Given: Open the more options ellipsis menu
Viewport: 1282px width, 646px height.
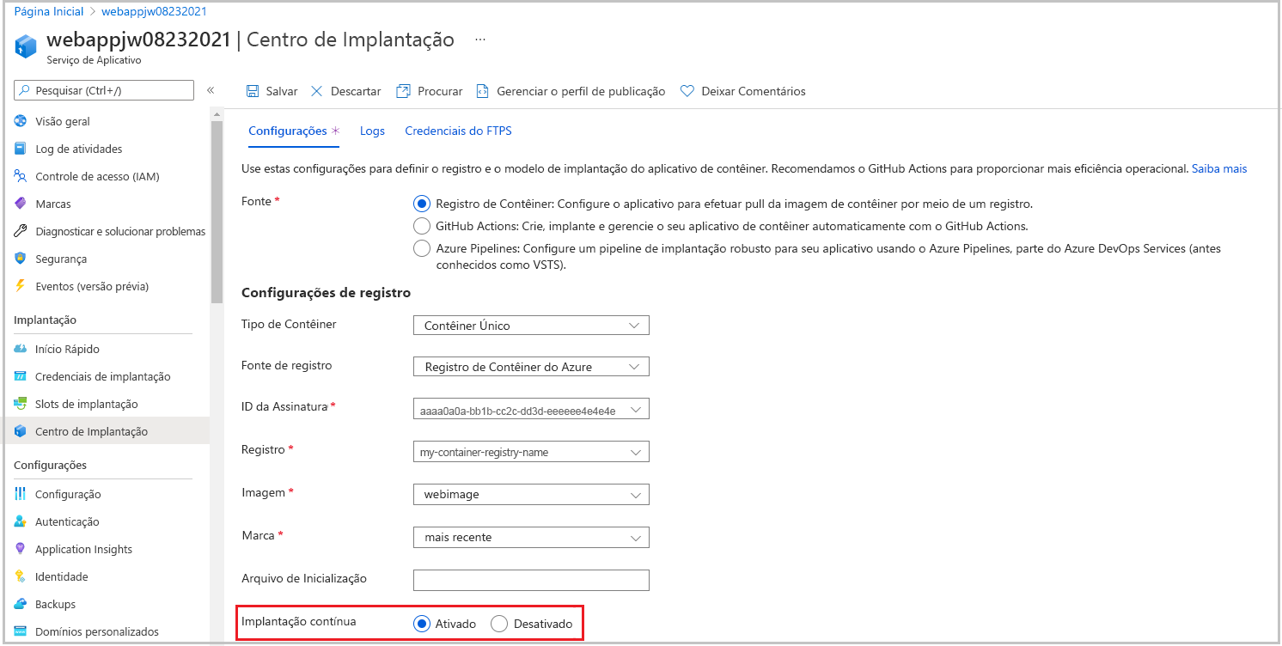Looking at the screenshot, I should click(480, 40).
